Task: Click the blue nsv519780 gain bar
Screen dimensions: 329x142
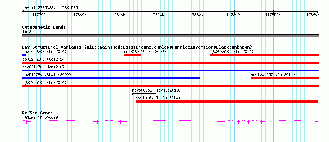Action: [111, 78]
